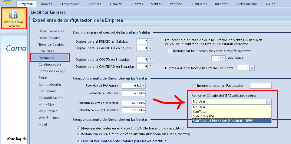The image size is (291, 144).
Task: Open Retención de IVA general dropdown
Action: [143, 86]
